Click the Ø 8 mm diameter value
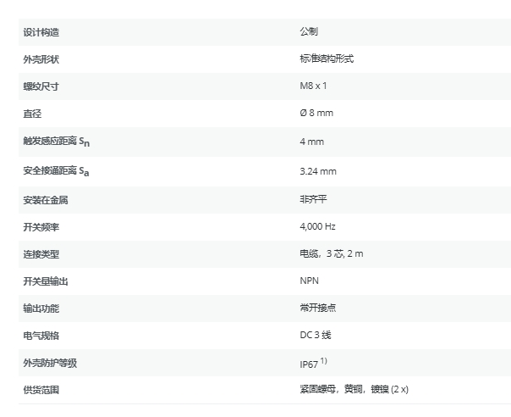This screenshot has width=511, height=417. coord(316,114)
